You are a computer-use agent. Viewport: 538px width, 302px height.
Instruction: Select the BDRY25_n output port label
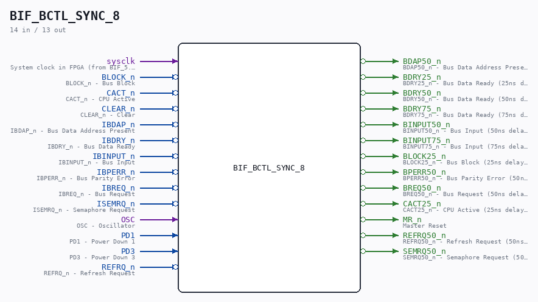point(422,77)
